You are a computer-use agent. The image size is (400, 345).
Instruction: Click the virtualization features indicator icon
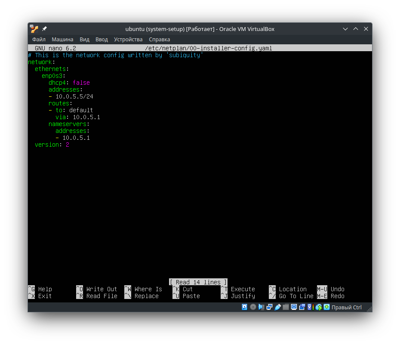click(309, 307)
